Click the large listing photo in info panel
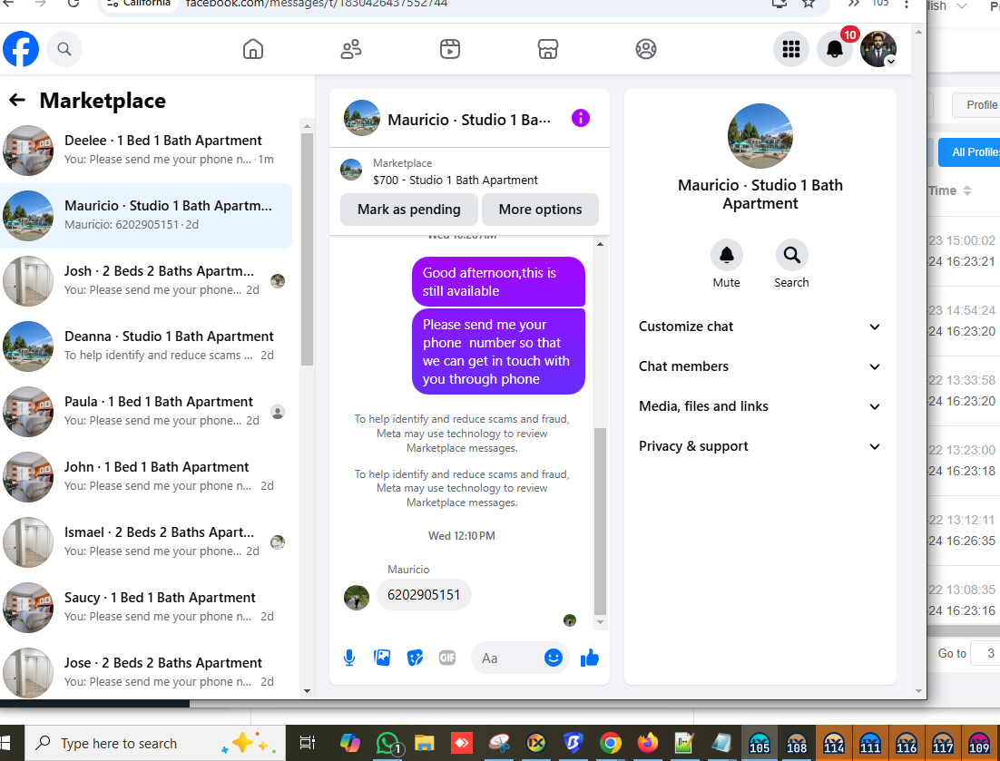 point(760,136)
